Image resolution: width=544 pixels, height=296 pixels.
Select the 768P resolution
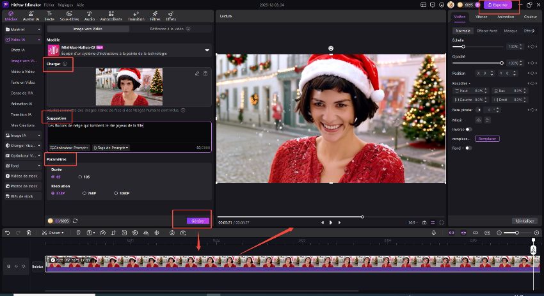(x=89, y=193)
